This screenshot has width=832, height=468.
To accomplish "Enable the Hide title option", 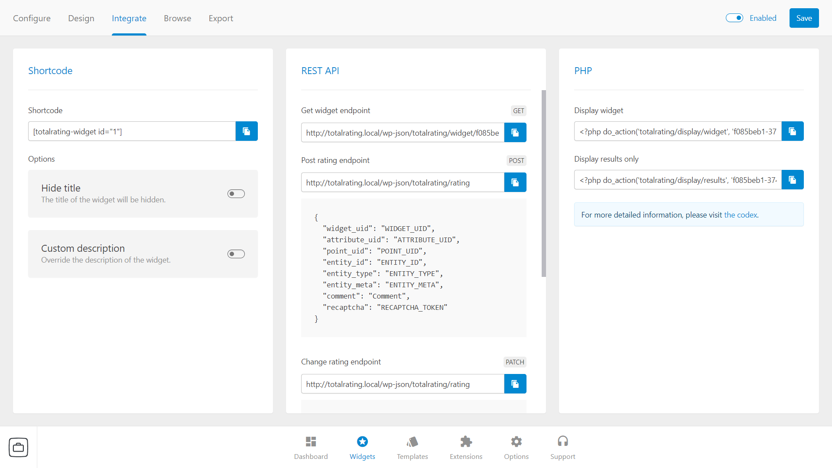I will point(236,194).
